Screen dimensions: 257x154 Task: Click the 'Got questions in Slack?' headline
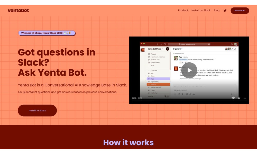pos(56,57)
